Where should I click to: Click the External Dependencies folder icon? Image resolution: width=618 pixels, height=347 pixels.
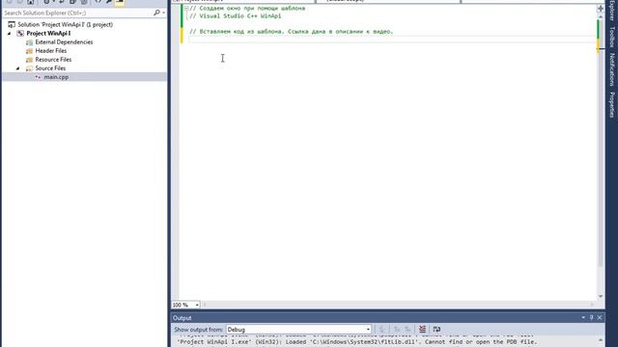click(x=29, y=42)
